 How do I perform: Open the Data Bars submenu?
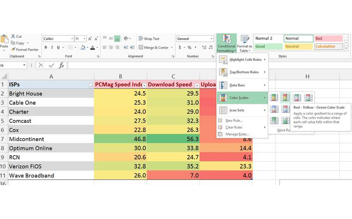[243, 85]
